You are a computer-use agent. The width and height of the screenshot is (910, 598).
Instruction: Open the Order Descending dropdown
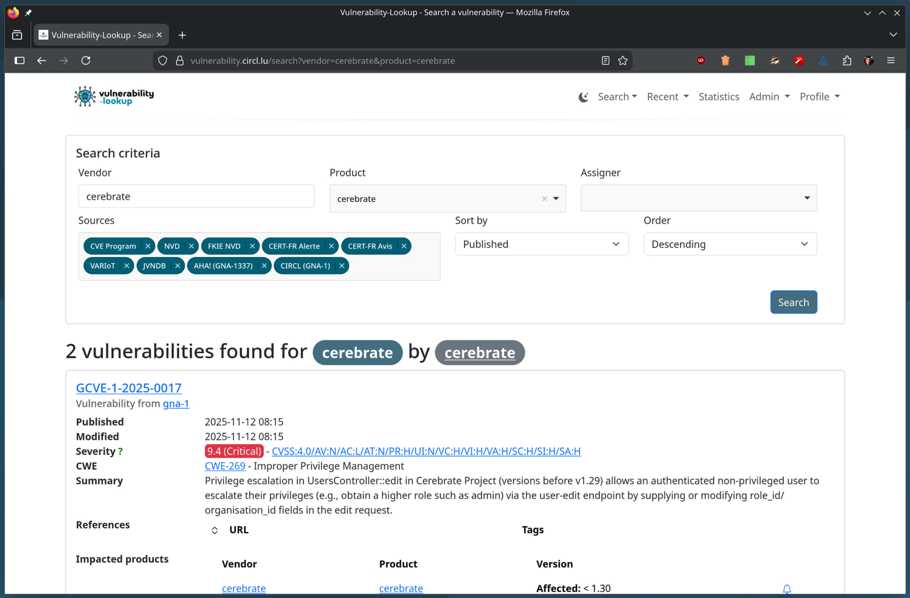pos(729,245)
